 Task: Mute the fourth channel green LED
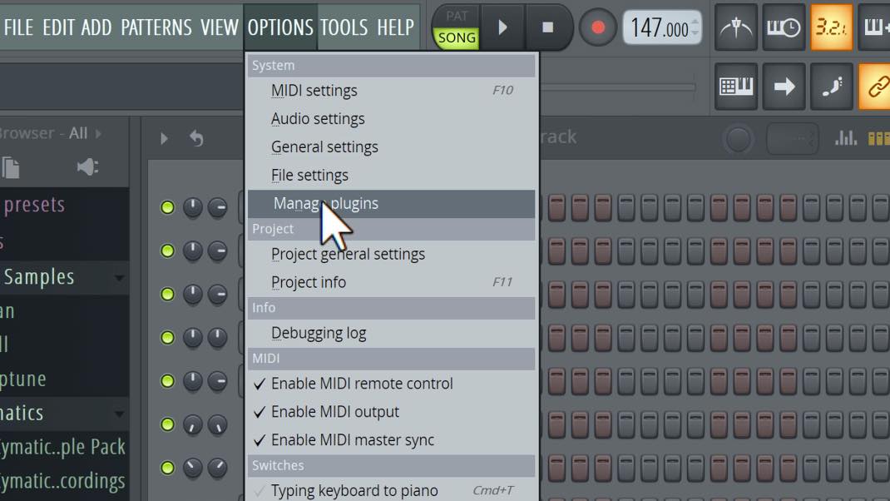coord(167,337)
